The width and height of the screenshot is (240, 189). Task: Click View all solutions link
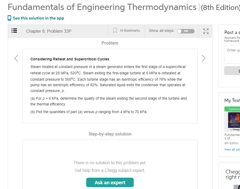click(232, 149)
